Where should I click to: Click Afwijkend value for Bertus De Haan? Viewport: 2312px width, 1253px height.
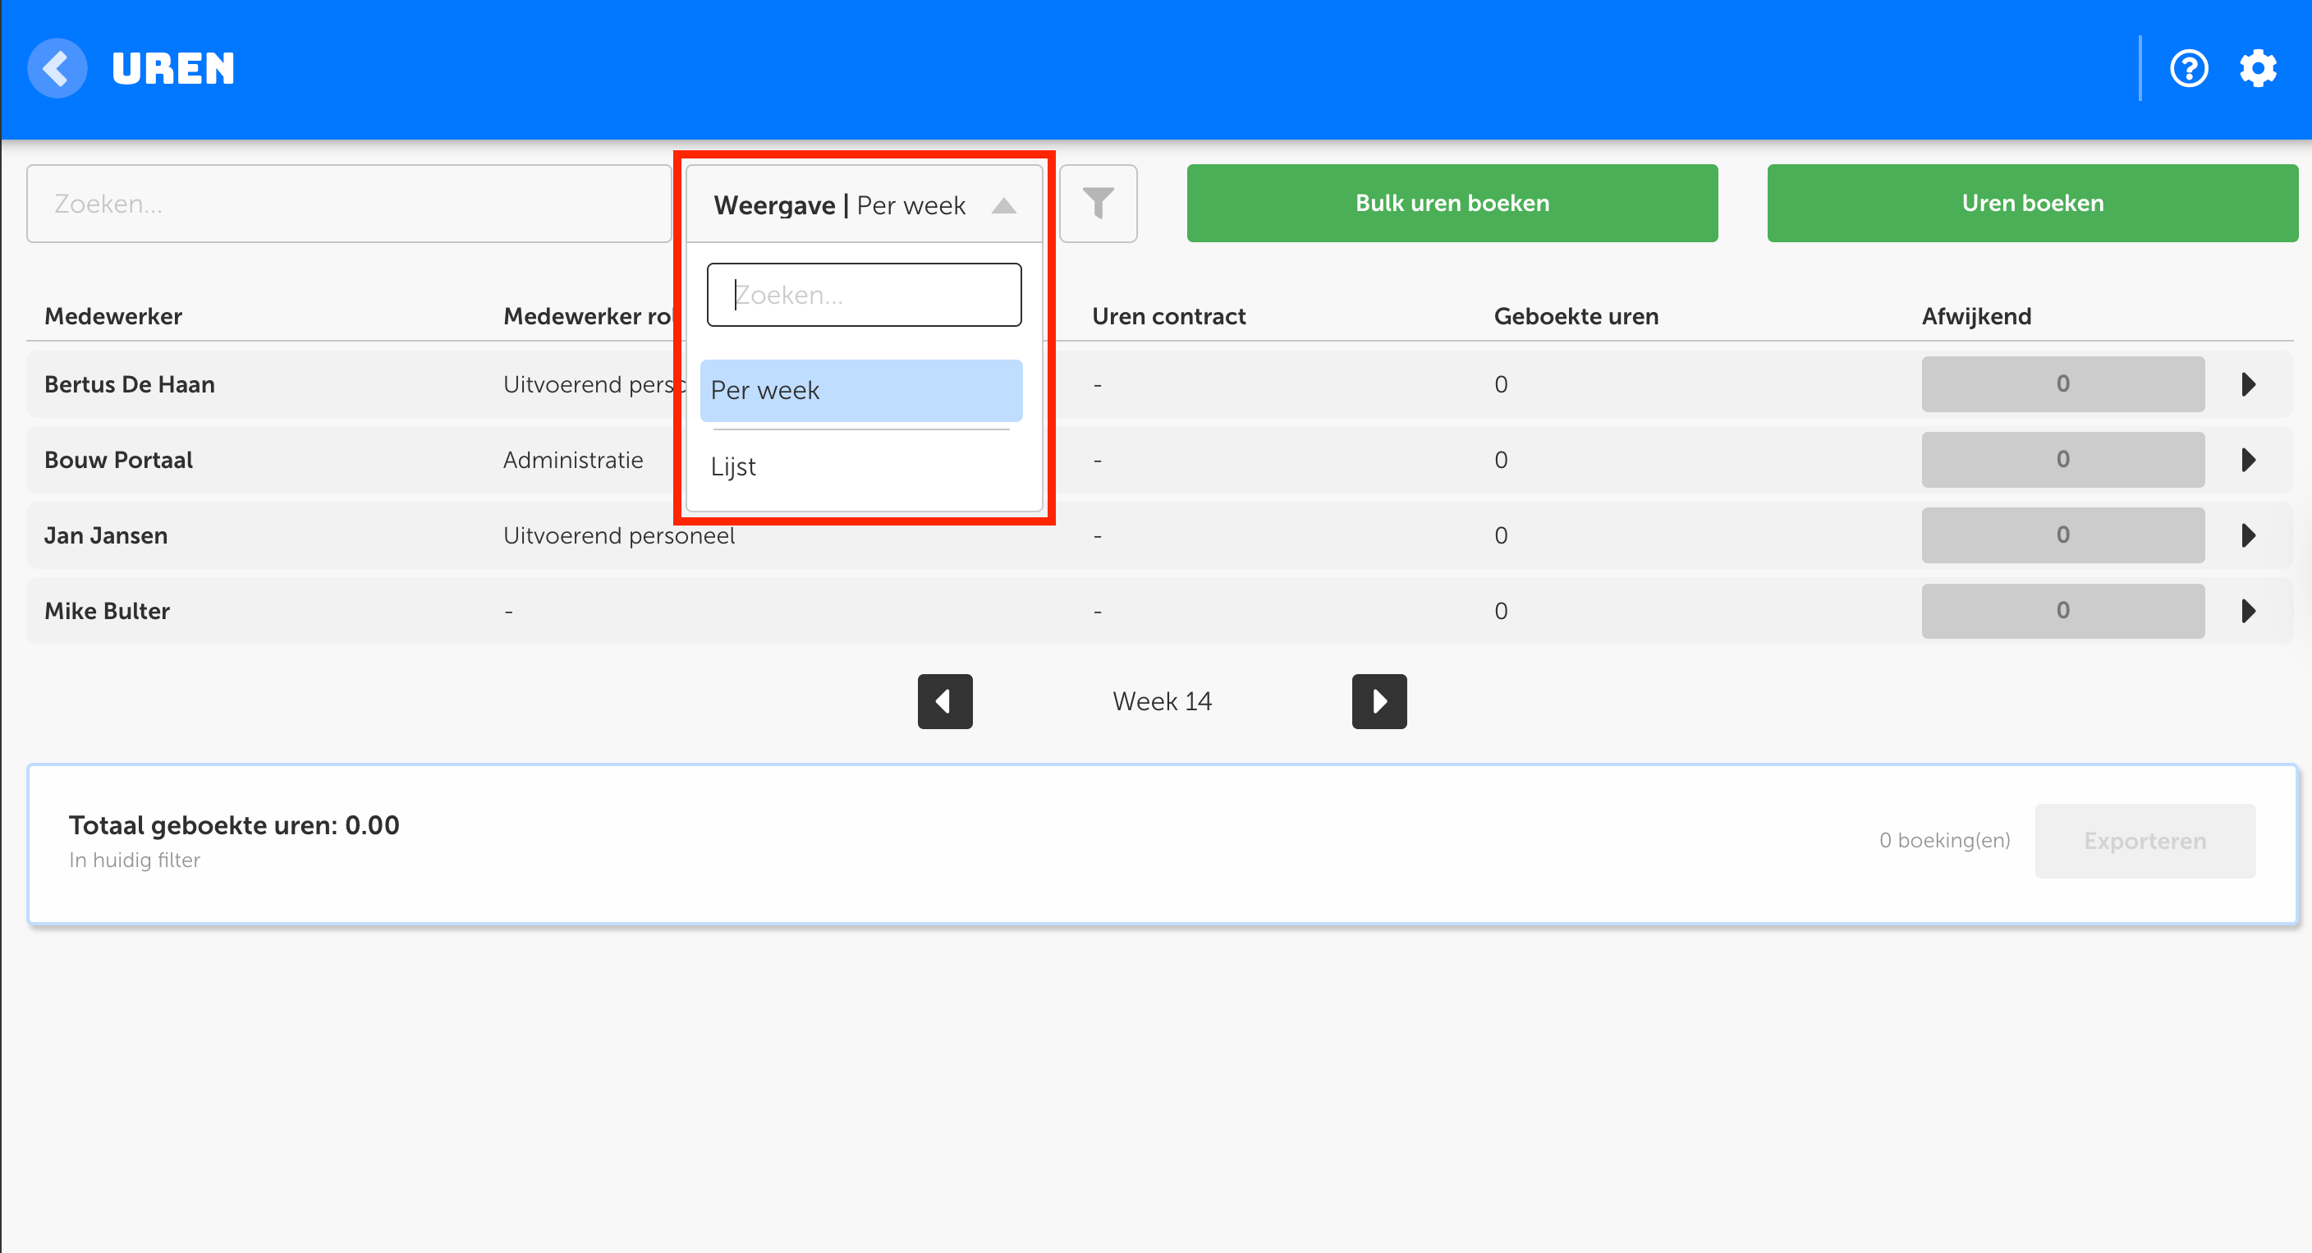click(x=2062, y=384)
